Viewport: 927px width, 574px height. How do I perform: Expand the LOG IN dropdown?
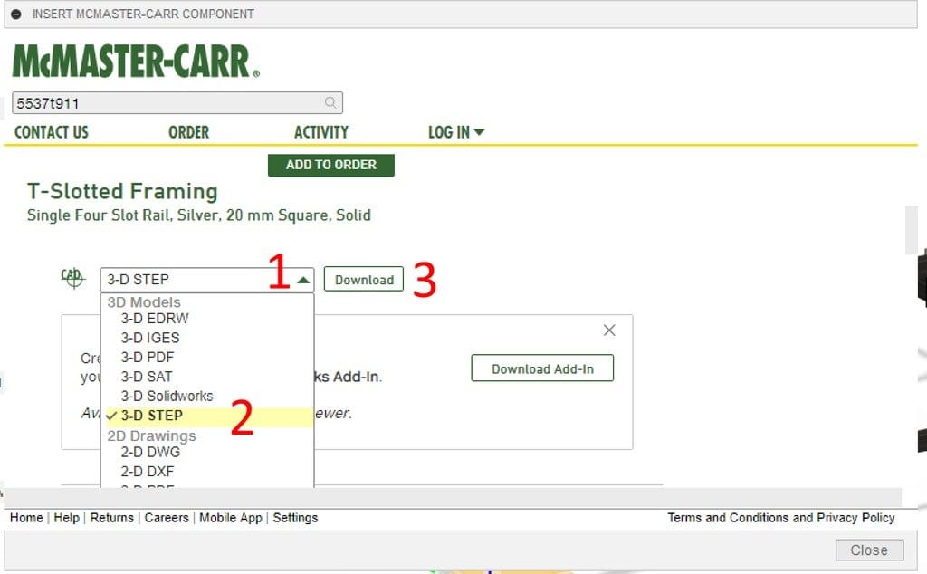click(456, 132)
